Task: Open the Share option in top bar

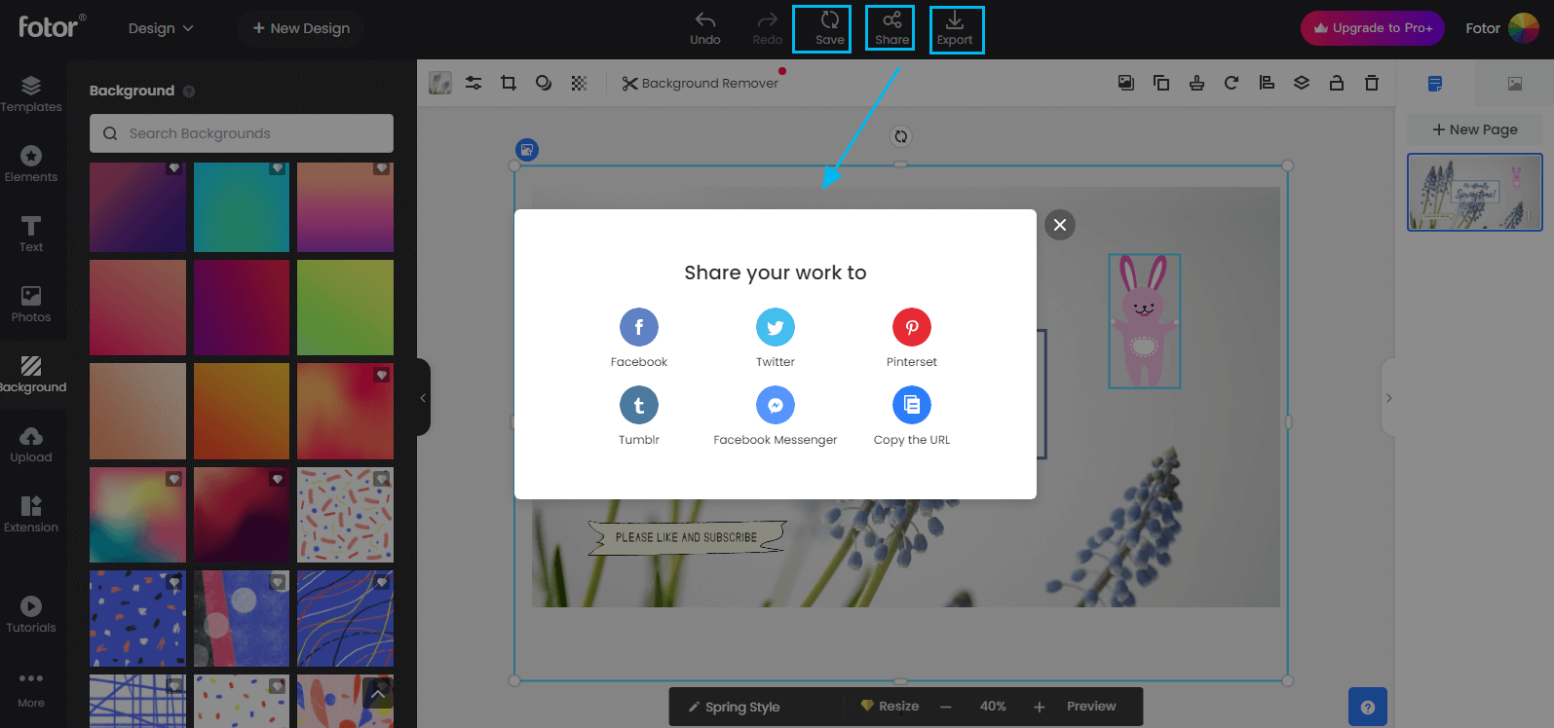Action: click(891, 28)
